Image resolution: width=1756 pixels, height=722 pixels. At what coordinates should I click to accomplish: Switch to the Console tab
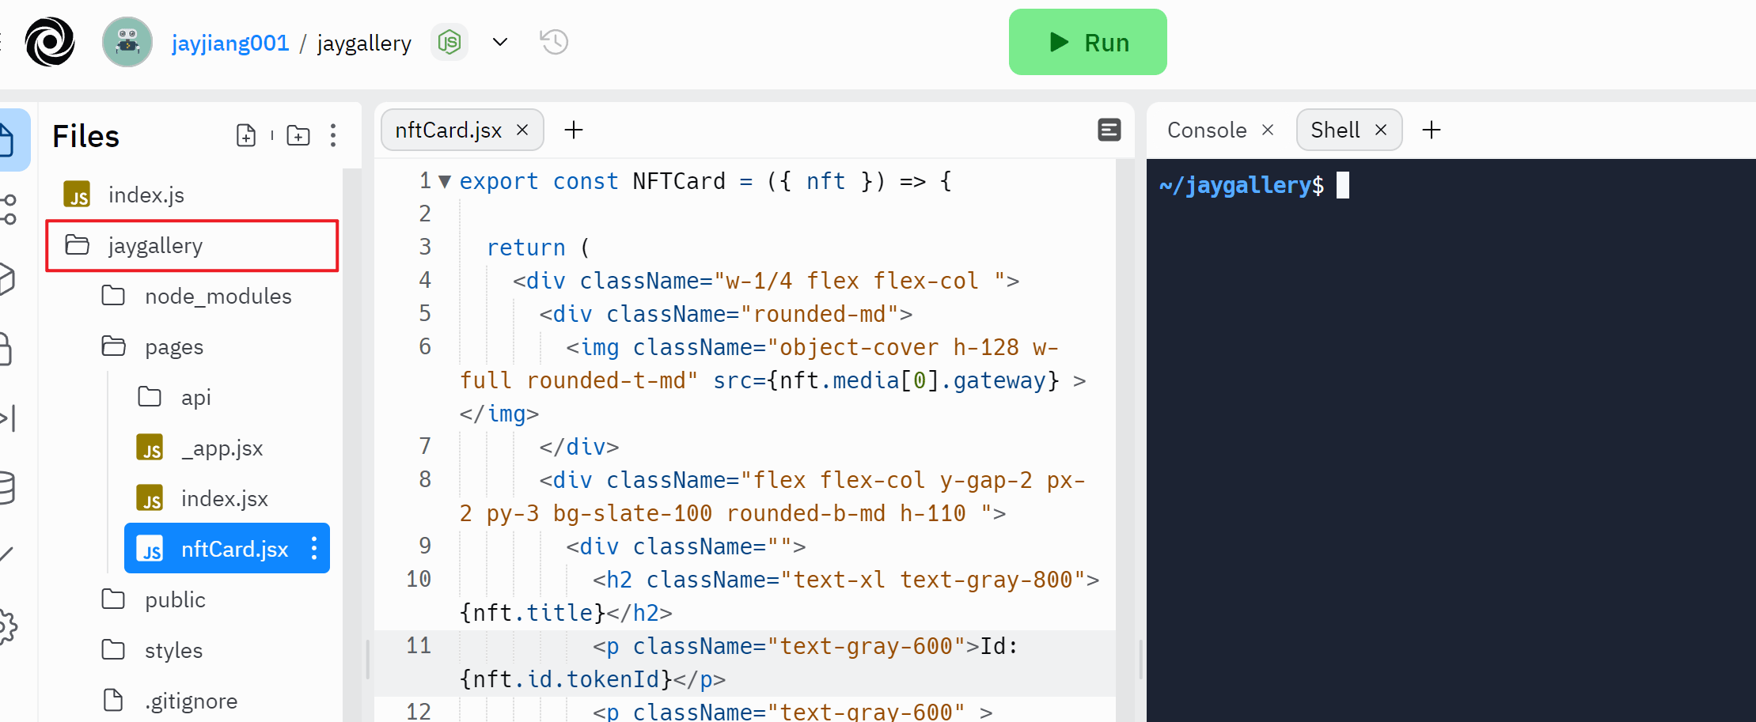click(1206, 130)
